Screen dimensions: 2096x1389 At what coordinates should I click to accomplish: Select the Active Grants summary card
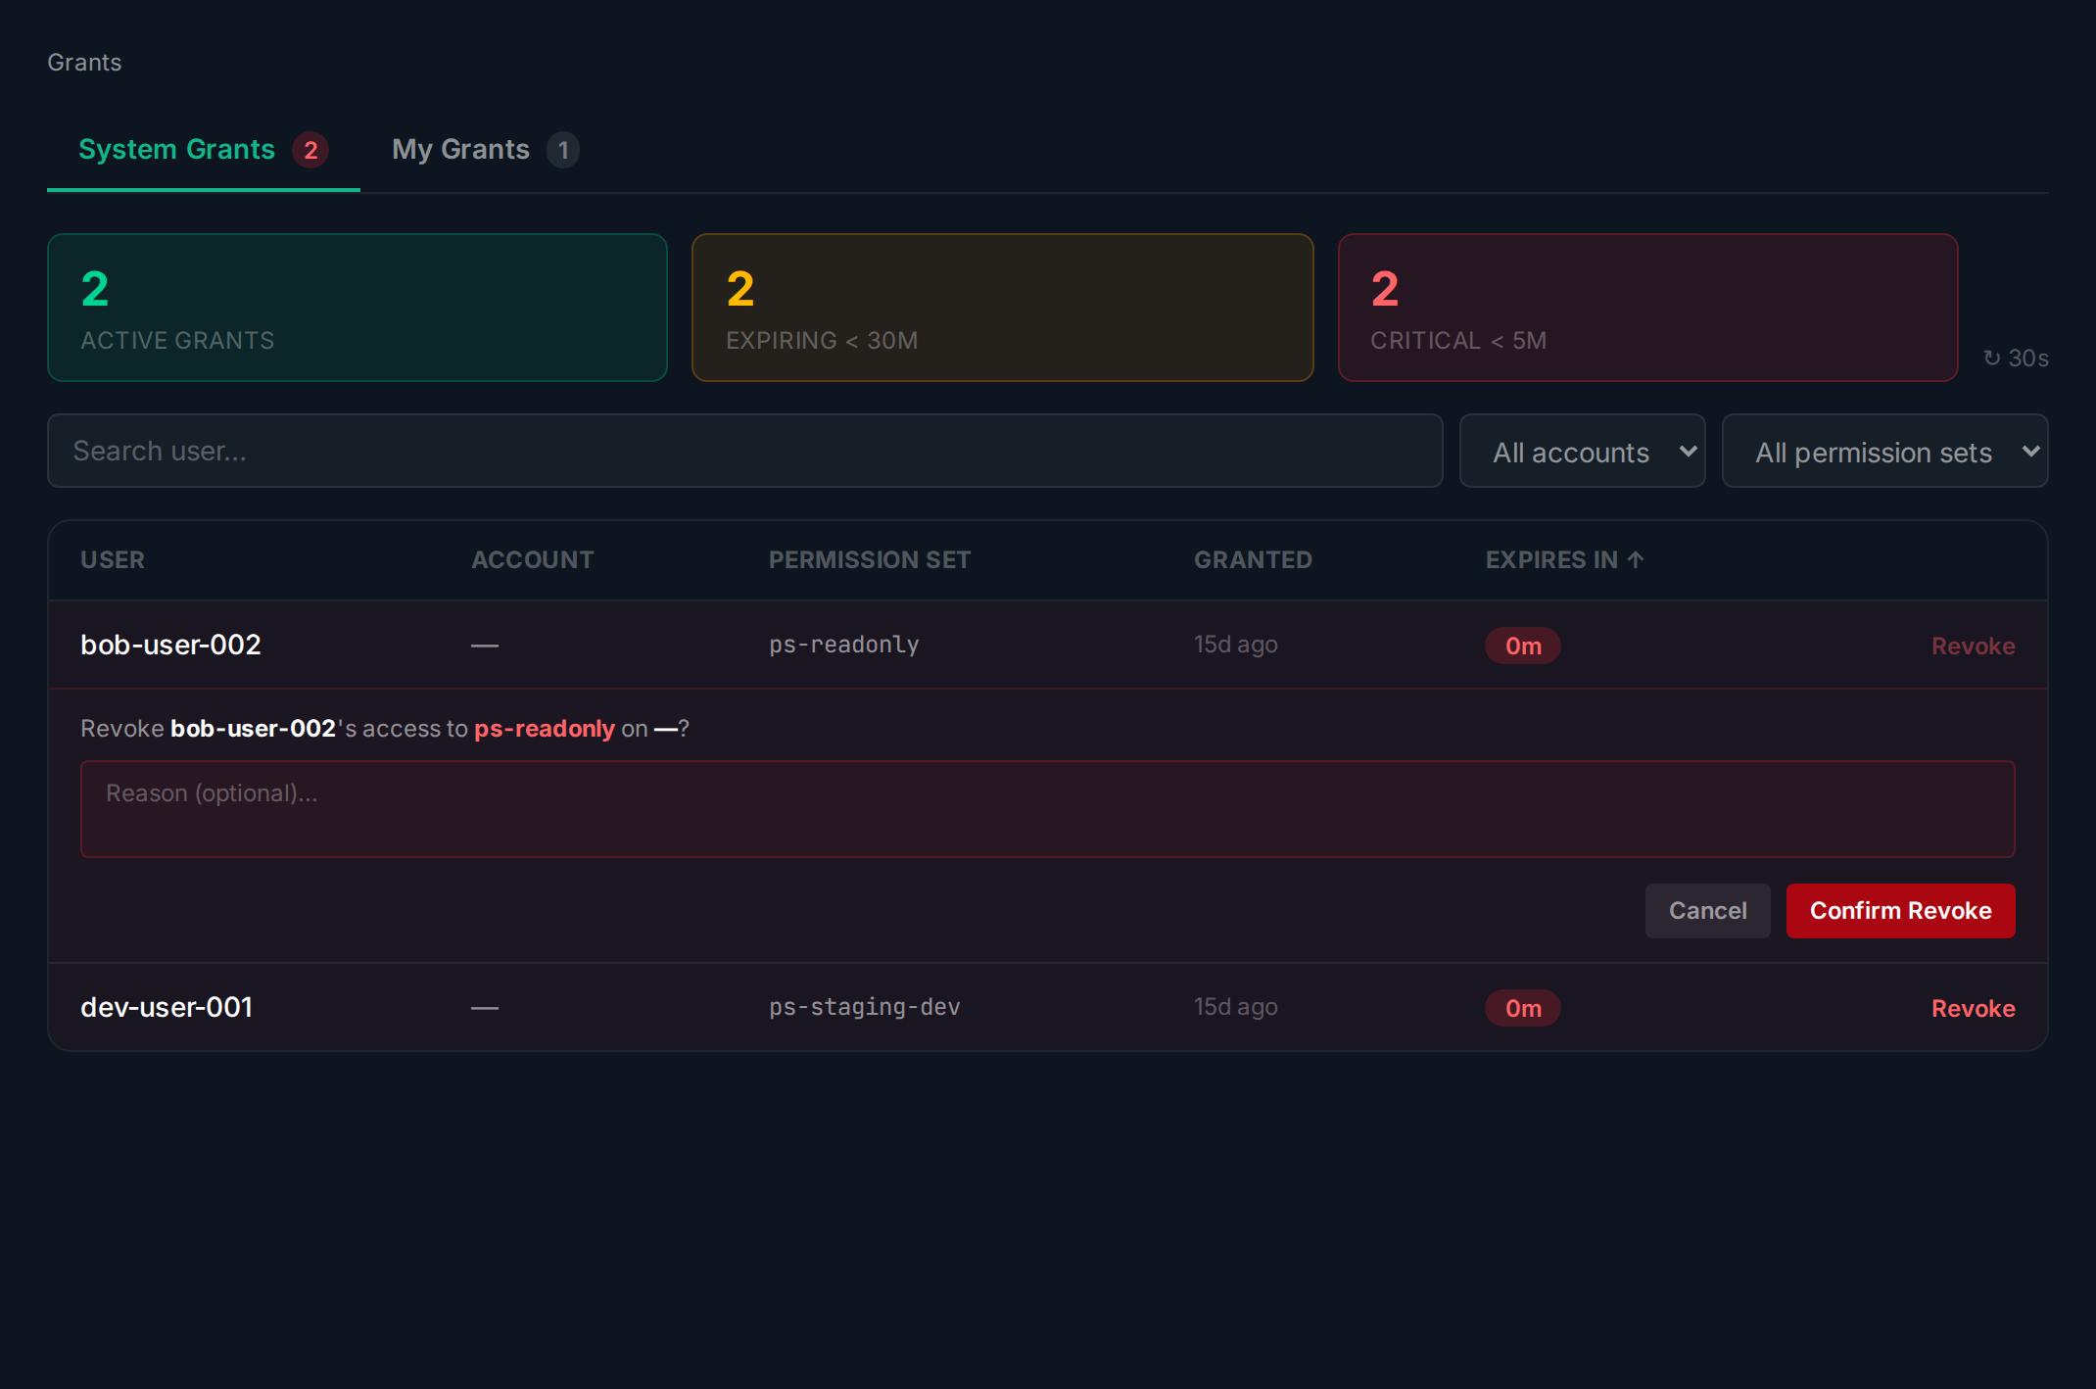tap(357, 308)
